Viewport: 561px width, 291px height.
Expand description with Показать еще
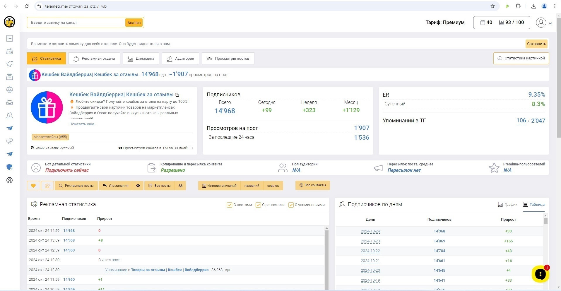(x=83, y=124)
